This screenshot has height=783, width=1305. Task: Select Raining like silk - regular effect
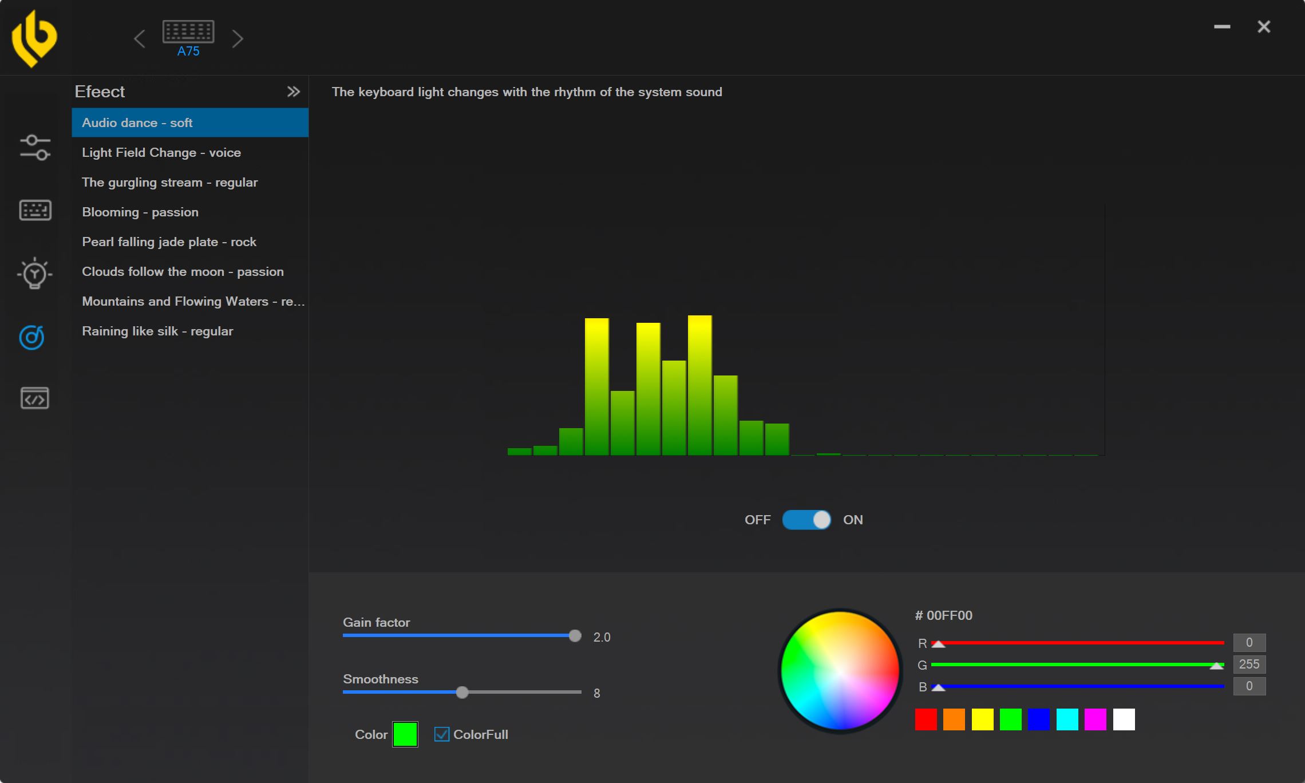190,331
